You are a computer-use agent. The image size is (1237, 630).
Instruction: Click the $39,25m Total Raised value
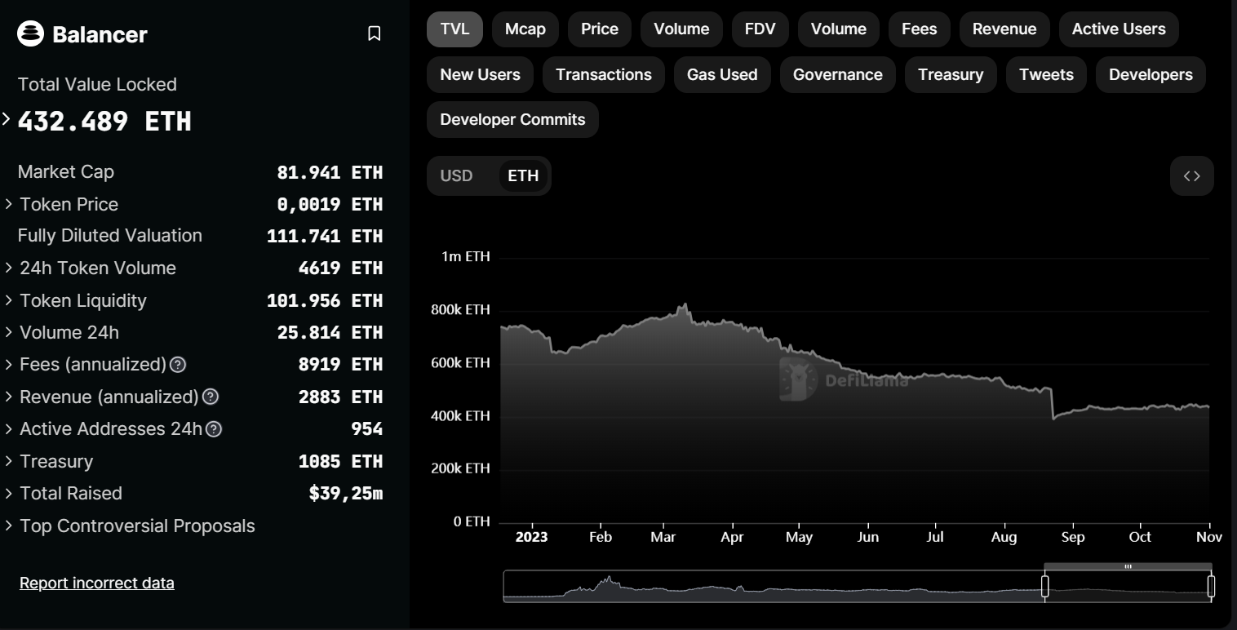pos(346,494)
